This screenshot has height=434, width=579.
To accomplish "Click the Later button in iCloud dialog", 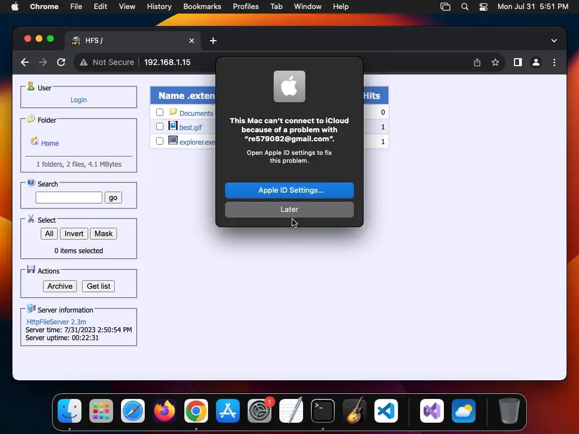I will coord(289,209).
